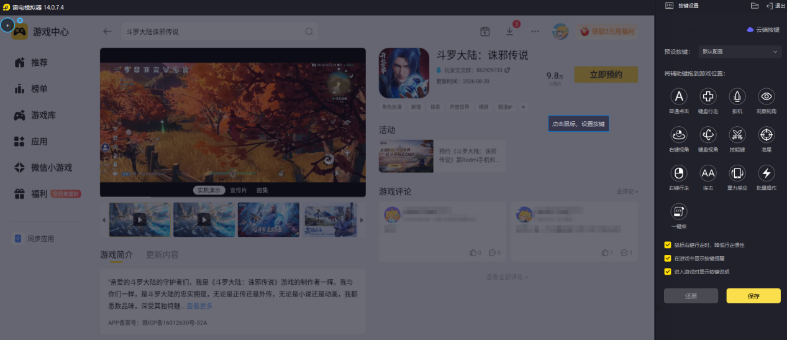Screen dimensions: 787x340
Task: Select the 宣传片 media tab
Action: (x=239, y=190)
